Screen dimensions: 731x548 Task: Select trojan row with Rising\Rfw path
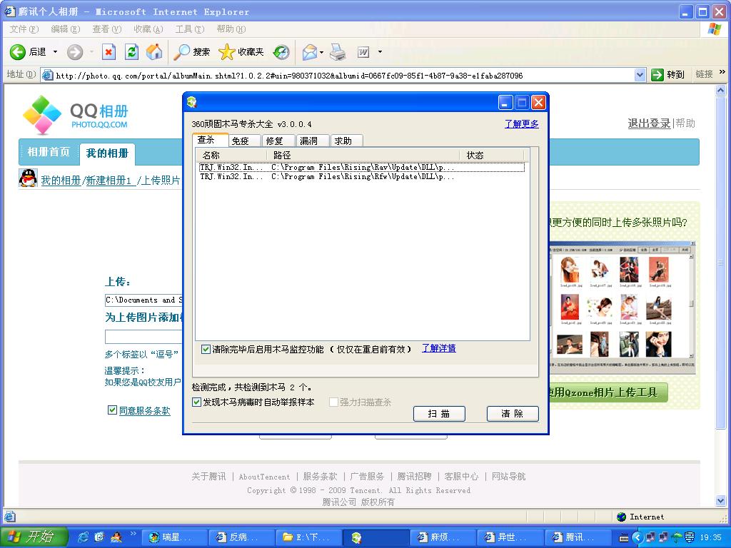(362, 177)
